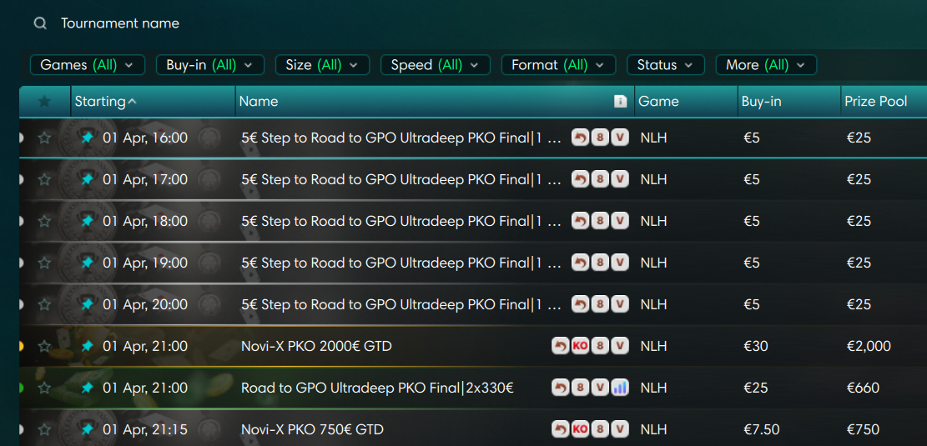Click the 8-max badge on the 18:00 tournament
The image size is (927, 446).
[x=600, y=221]
